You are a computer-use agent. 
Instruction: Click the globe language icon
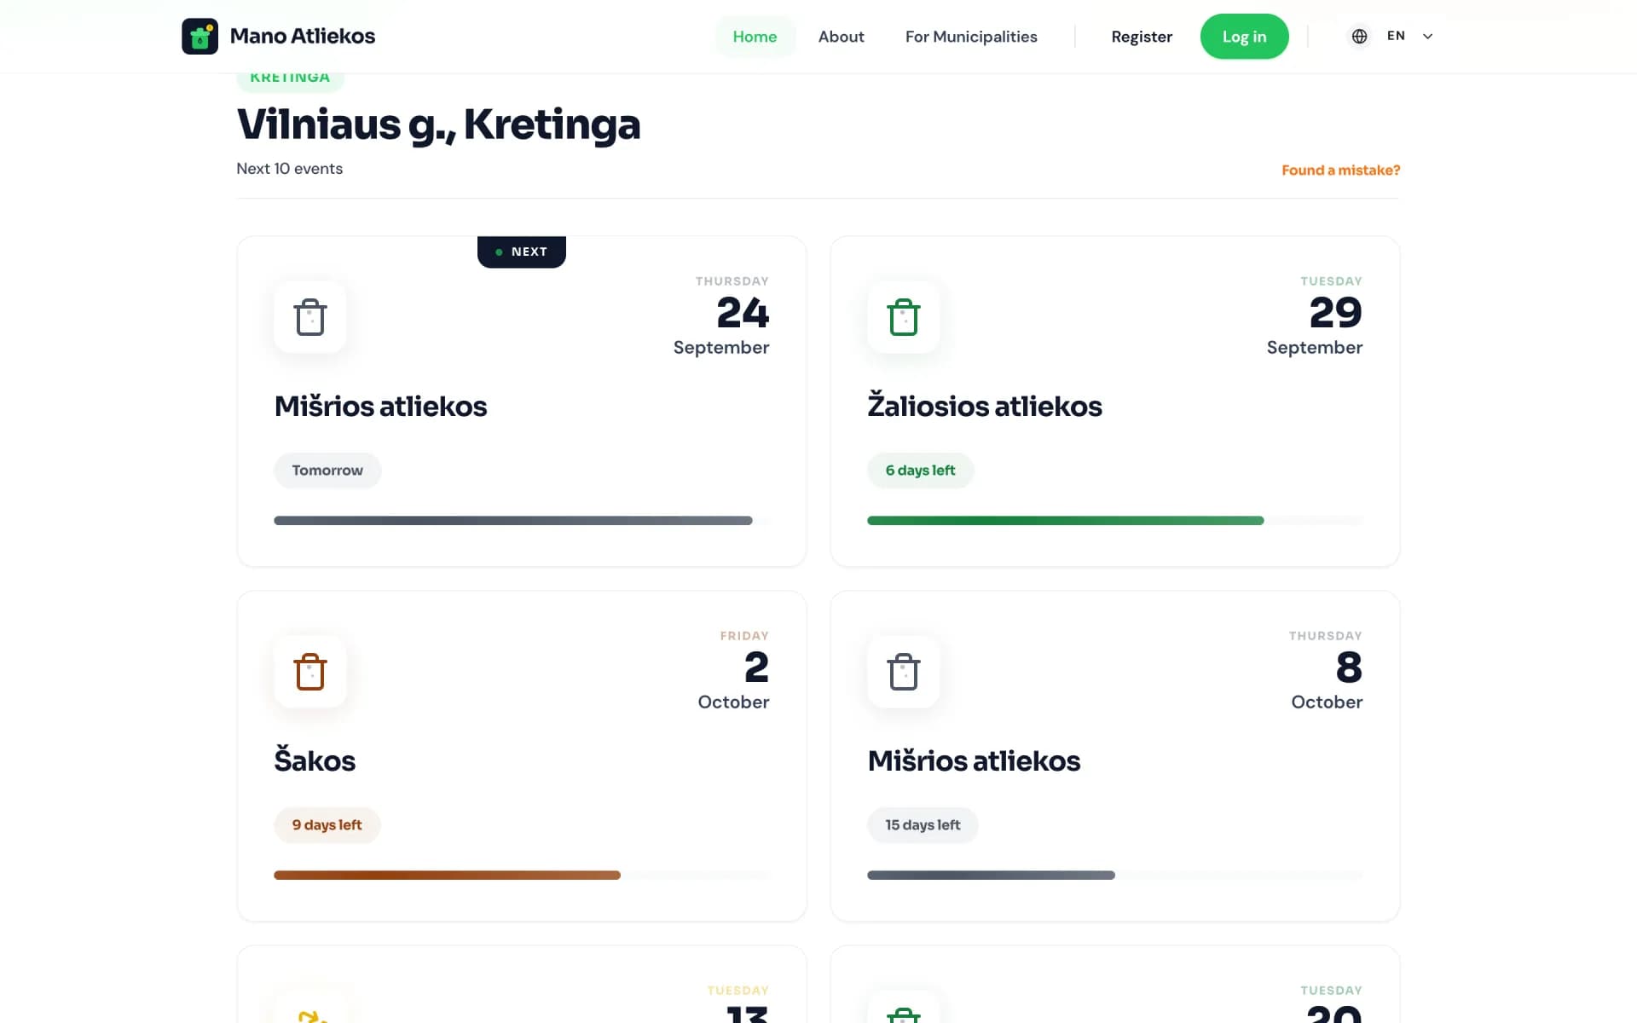[1359, 37]
